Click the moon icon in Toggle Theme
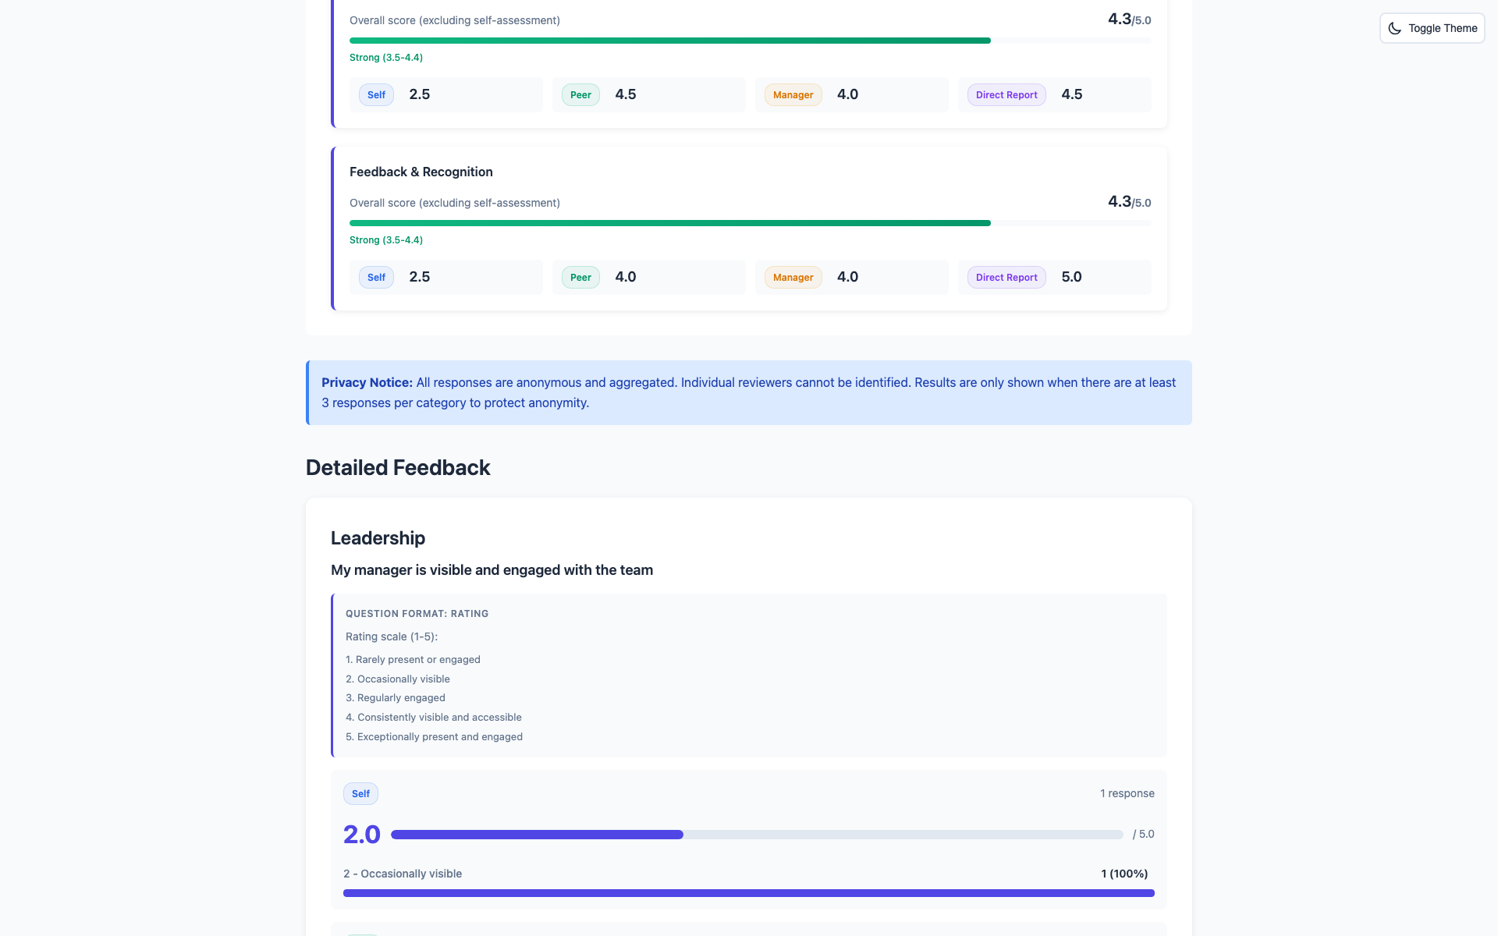This screenshot has height=936, width=1498. (x=1394, y=28)
